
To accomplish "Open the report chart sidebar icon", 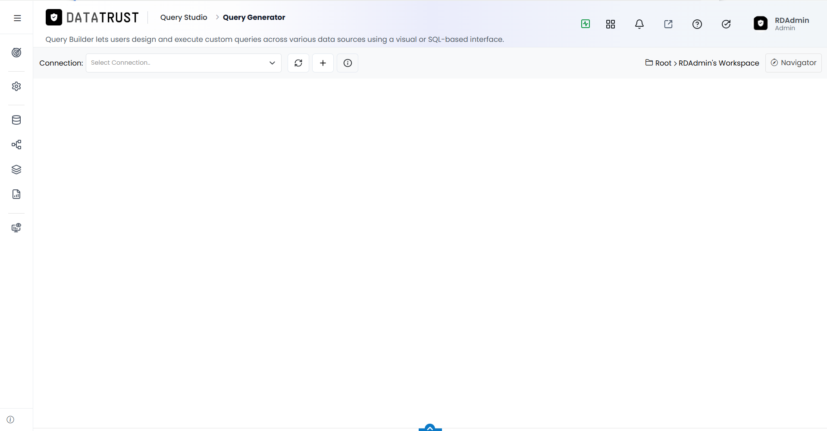I will coord(16,194).
